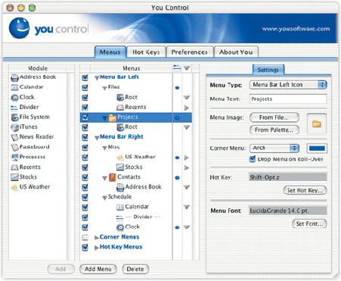
Task: Select the iTunes module icon
Action: [14, 127]
